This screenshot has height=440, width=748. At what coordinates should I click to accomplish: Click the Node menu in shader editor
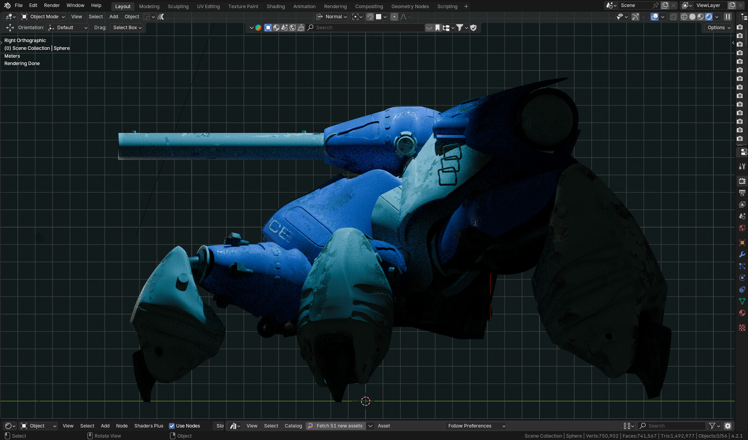pyautogui.click(x=122, y=426)
